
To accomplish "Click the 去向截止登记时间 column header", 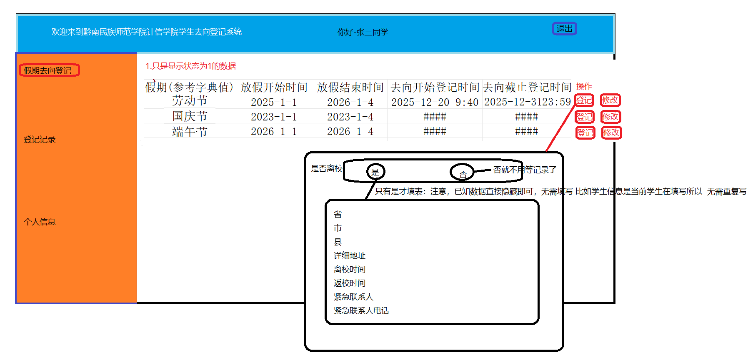I will (x=527, y=87).
